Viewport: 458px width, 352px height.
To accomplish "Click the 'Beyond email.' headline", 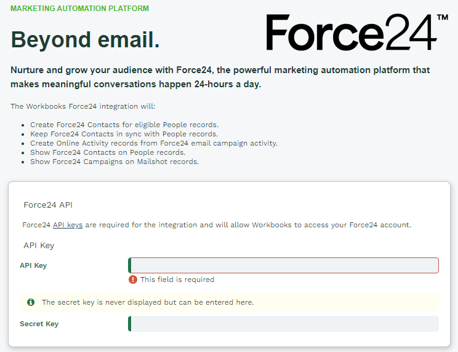I will (x=86, y=39).
